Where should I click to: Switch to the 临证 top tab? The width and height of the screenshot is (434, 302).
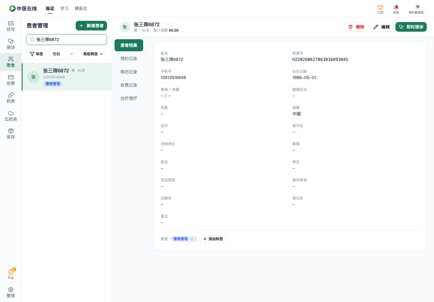(50, 8)
